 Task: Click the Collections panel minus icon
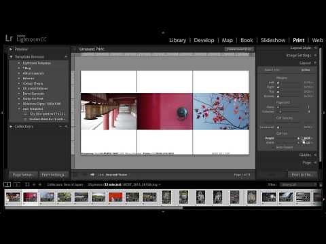coord(60,127)
